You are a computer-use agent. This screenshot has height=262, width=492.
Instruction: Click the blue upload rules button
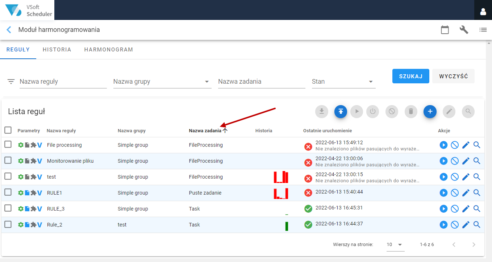[341, 111]
